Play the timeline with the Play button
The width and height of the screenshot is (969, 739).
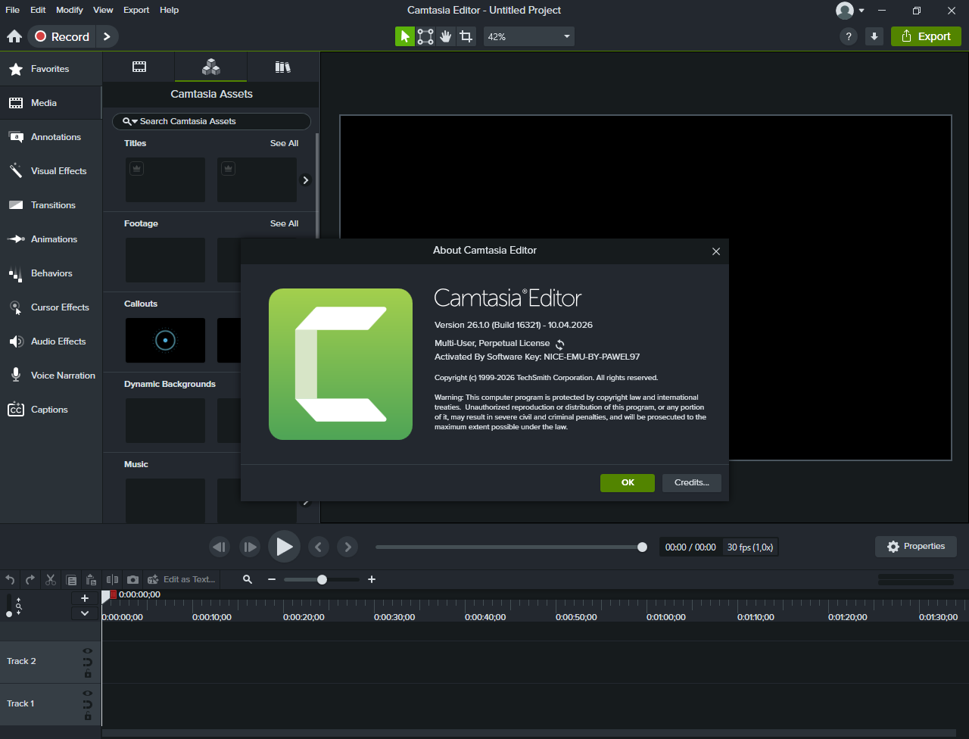(x=284, y=547)
